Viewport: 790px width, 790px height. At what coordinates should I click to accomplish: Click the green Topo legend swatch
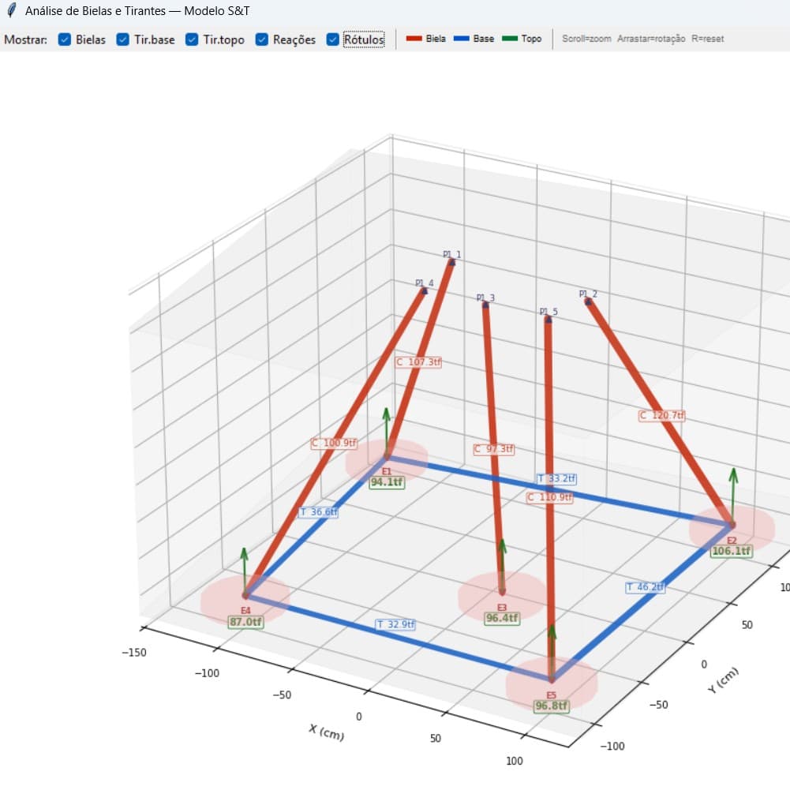(509, 39)
